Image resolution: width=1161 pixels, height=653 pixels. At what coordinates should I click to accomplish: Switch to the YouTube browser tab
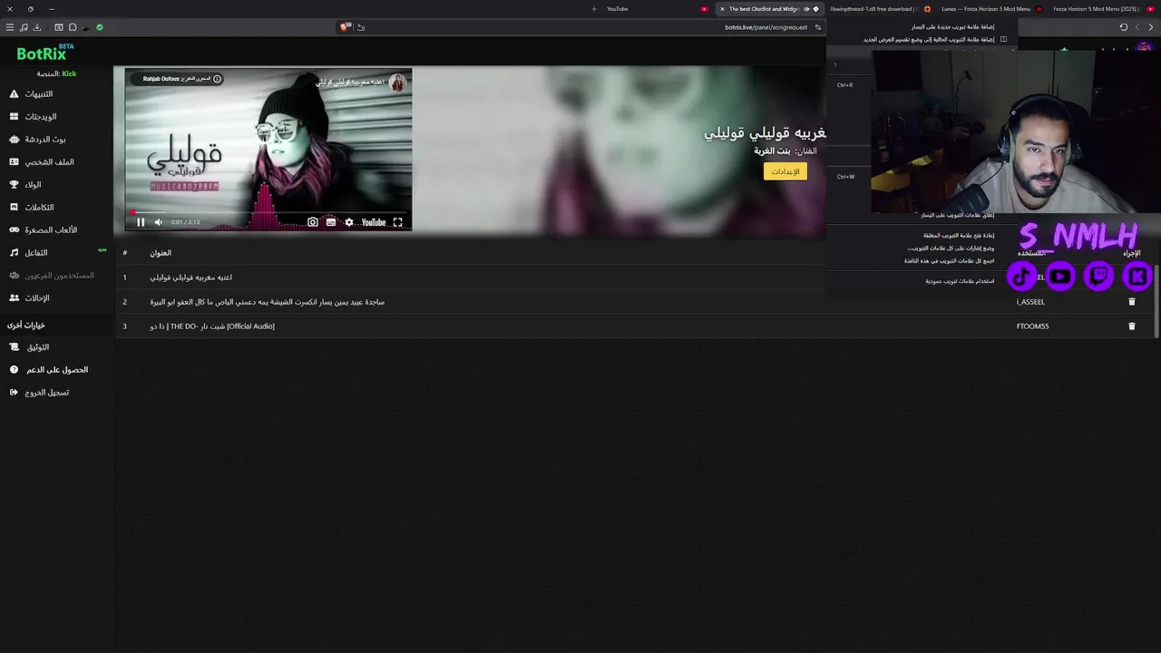656,9
